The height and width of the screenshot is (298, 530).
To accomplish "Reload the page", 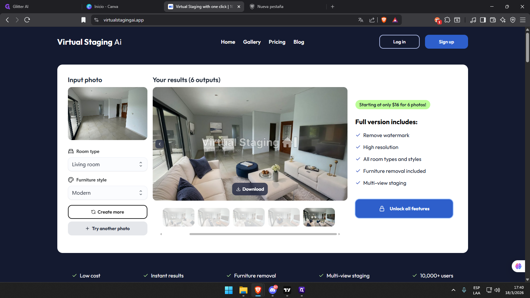I will (27, 20).
